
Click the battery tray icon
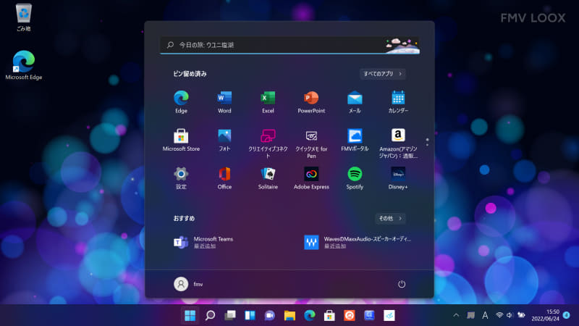tap(521, 315)
